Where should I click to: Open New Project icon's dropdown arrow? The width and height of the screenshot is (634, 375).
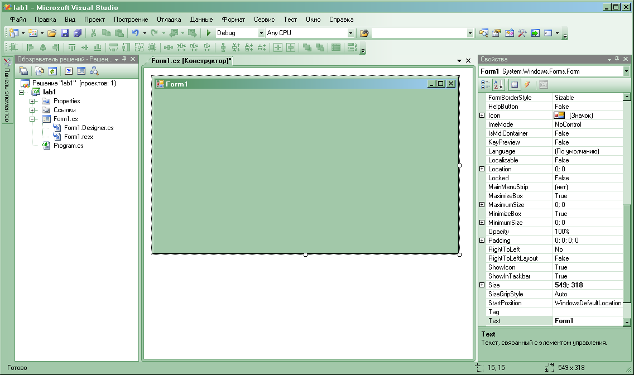click(x=23, y=33)
